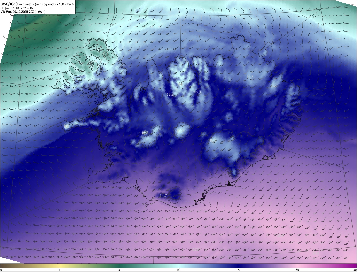The height and width of the screenshot is (272, 357).
Task: Click the 15 tick label on the color scale
Action: click(x=238, y=270)
